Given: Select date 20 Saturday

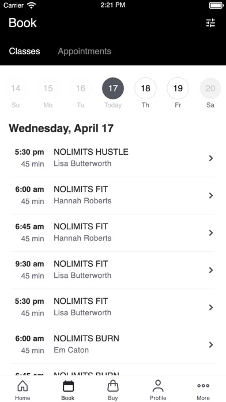Looking at the screenshot, I should click(x=210, y=88).
